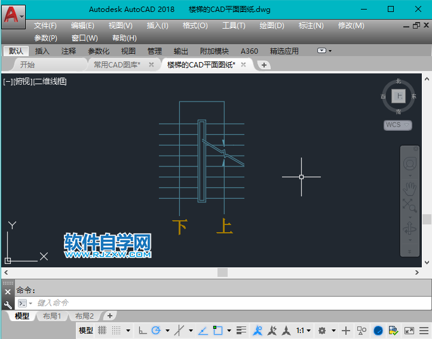Toggle annotation objects visibility icon

[x=258, y=330]
